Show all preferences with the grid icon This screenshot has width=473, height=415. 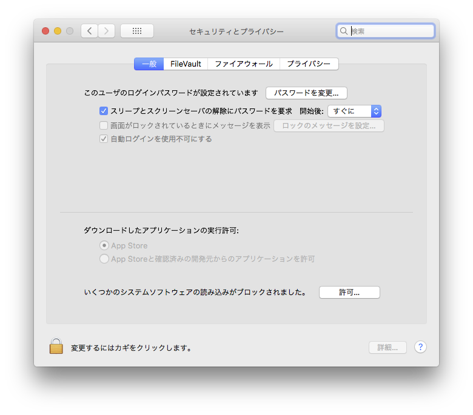[137, 31]
